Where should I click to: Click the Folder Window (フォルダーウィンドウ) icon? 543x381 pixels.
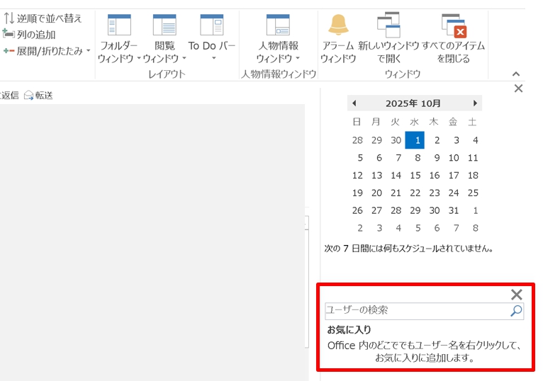coord(118,25)
